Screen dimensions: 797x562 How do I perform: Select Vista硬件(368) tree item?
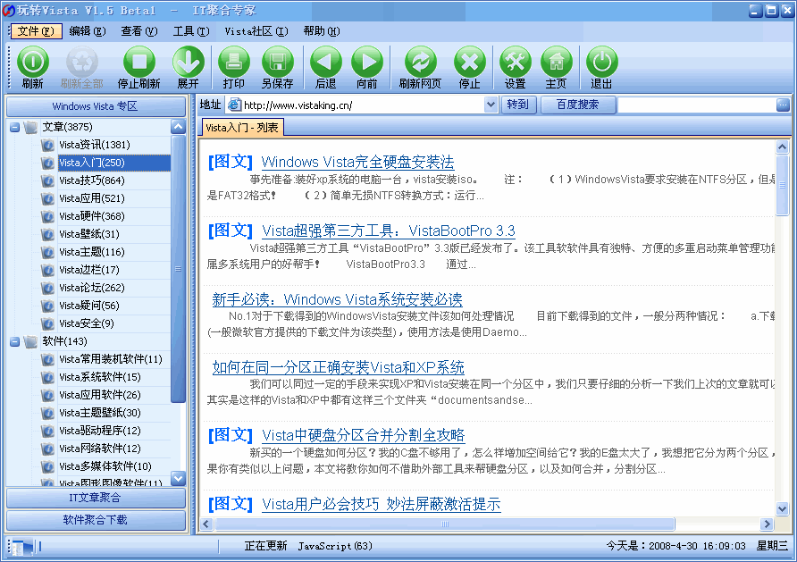(92, 216)
